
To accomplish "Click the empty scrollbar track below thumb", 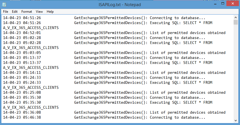I will (x=236, y=72).
